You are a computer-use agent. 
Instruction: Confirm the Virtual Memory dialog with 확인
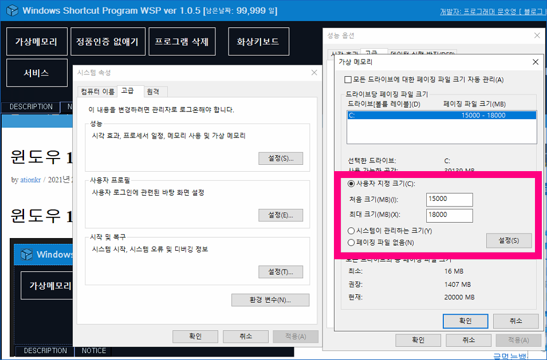click(x=465, y=321)
